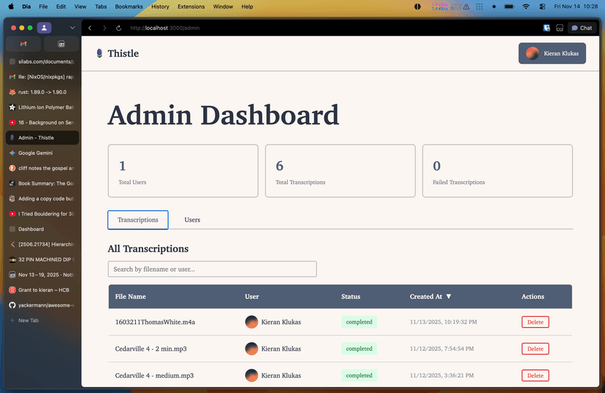Click the Bitwarden extension icon in the toolbar
The width and height of the screenshot is (605, 393).
(546, 28)
